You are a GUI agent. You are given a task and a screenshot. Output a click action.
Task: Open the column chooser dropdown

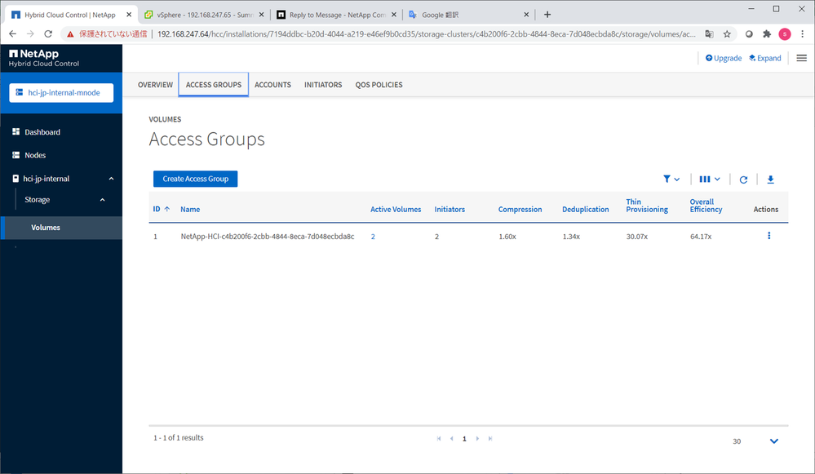click(709, 179)
